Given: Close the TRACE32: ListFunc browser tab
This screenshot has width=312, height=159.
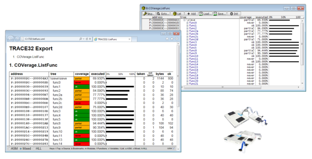Looking at the screenshot, I should (129, 39).
